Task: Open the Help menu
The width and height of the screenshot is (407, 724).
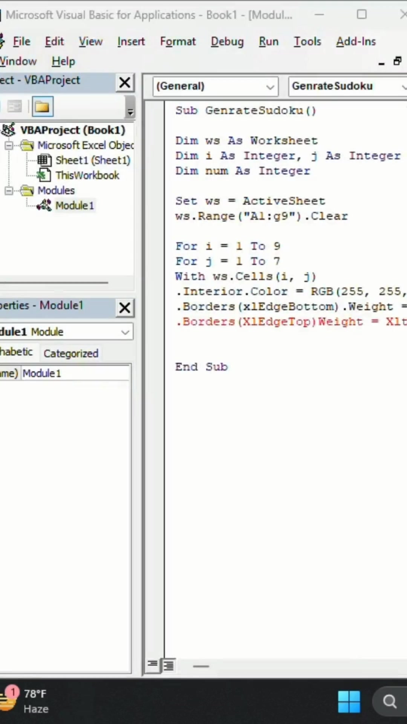Action: pyautogui.click(x=63, y=61)
